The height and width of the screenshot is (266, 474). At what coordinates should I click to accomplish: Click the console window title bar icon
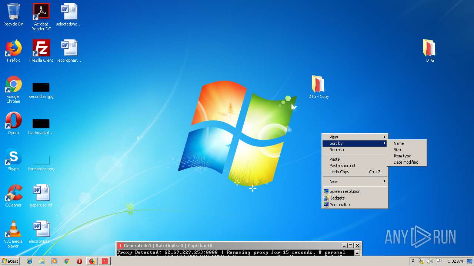pos(120,246)
